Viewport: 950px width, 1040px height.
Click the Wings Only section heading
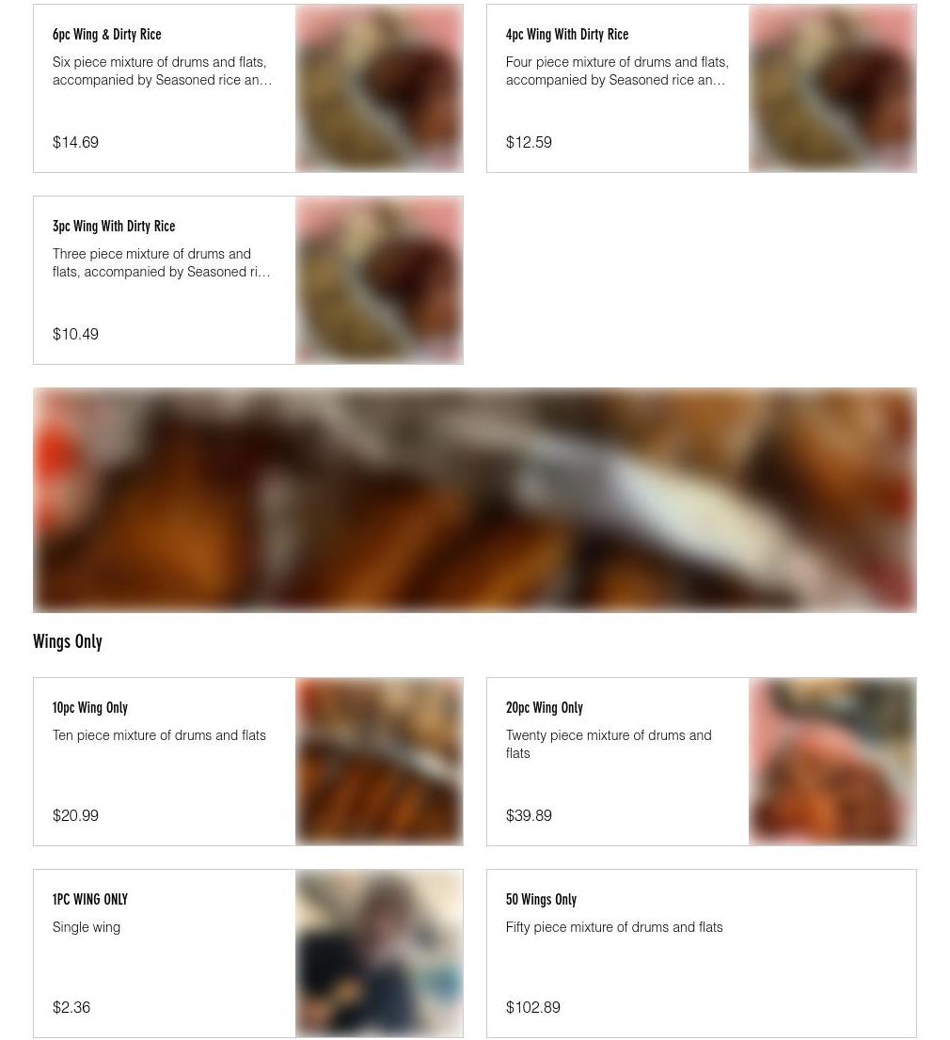[68, 641]
